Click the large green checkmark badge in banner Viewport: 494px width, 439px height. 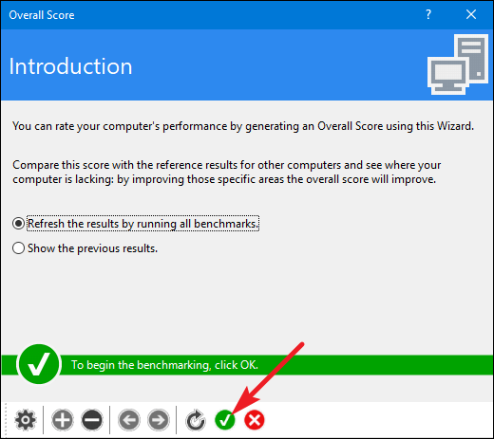(39, 364)
